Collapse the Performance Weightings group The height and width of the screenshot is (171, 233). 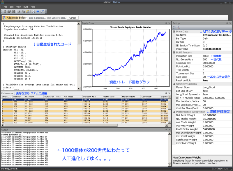coord(174,112)
